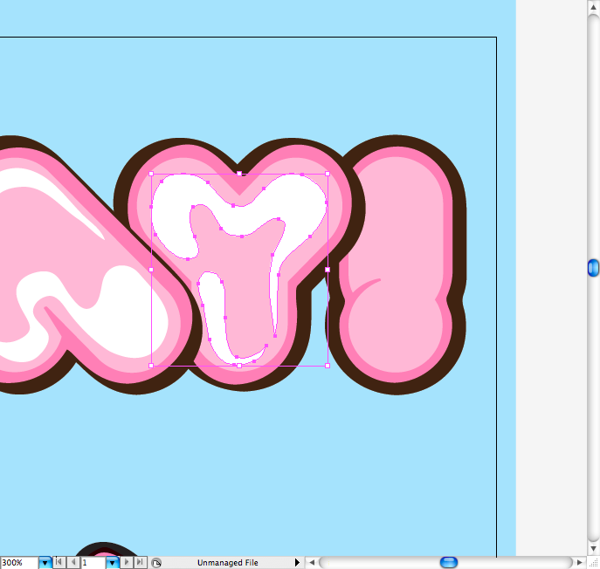Click the right-middle bounding box handle

pos(328,270)
